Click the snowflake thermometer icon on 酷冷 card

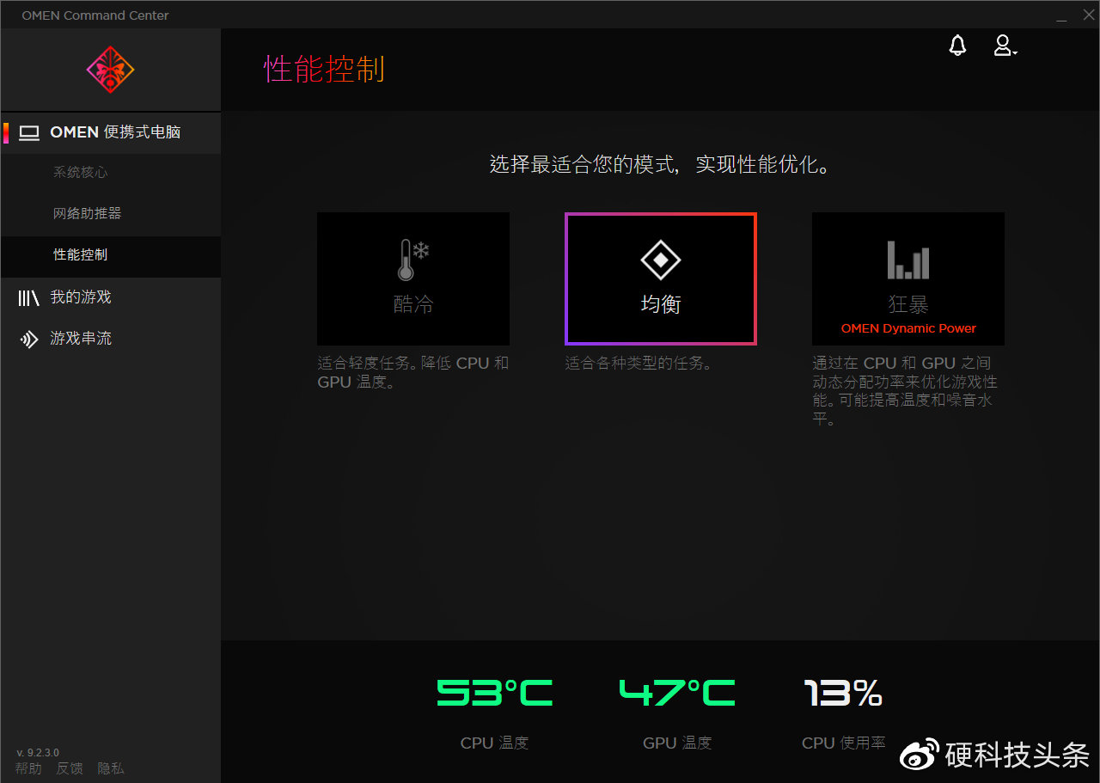coord(413,258)
